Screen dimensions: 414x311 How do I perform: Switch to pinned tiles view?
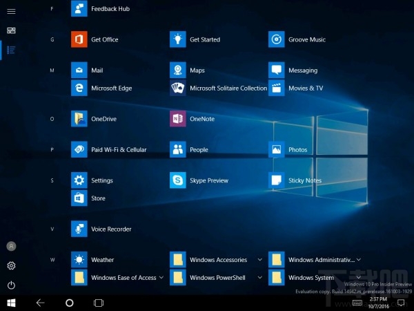tap(11, 30)
